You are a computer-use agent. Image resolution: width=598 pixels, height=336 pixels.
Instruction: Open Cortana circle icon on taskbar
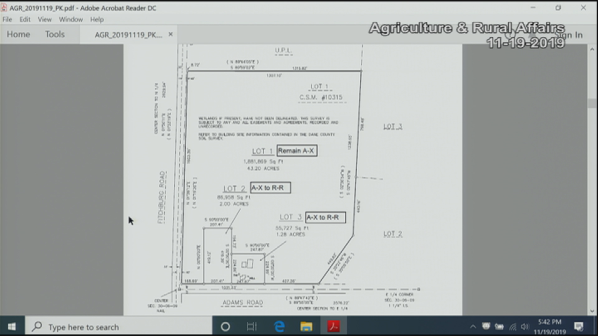point(225,327)
